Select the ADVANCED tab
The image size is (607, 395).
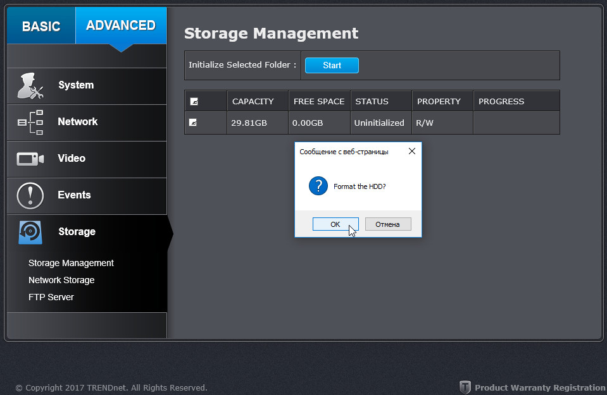click(121, 26)
